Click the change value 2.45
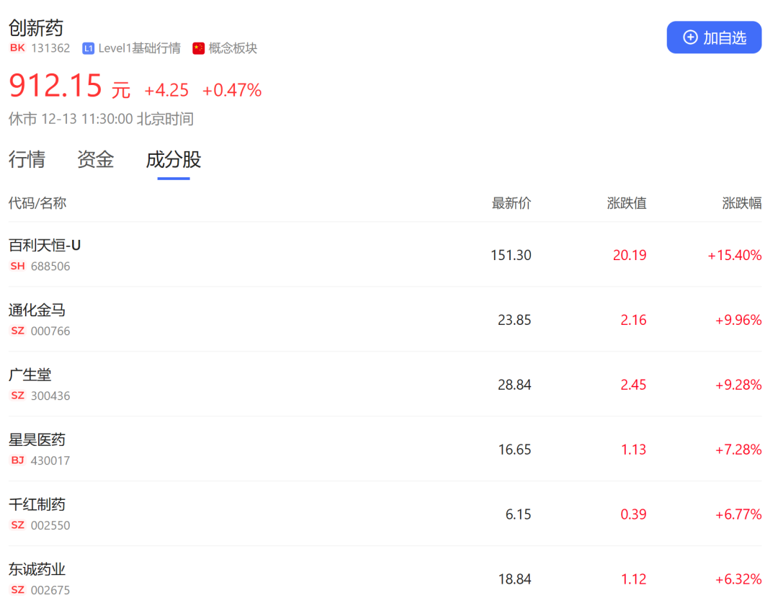 coord(634,385)
